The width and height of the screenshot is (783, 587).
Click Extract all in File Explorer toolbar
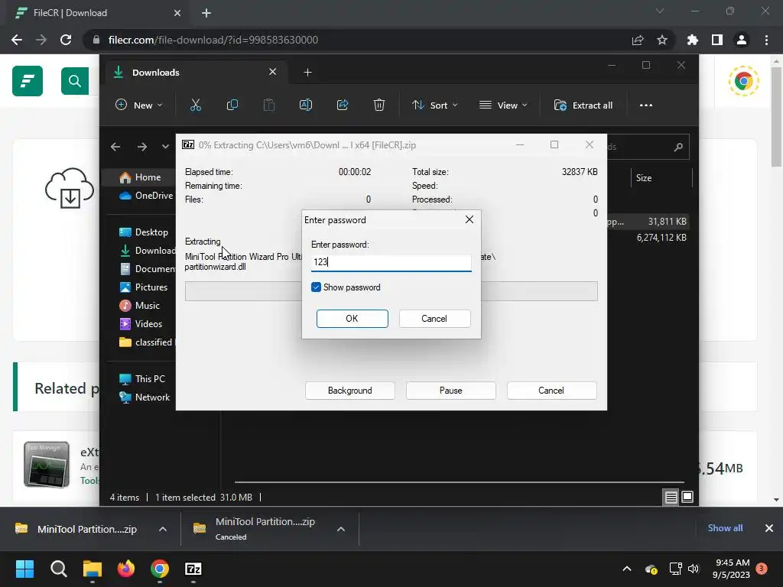point(583,105)
